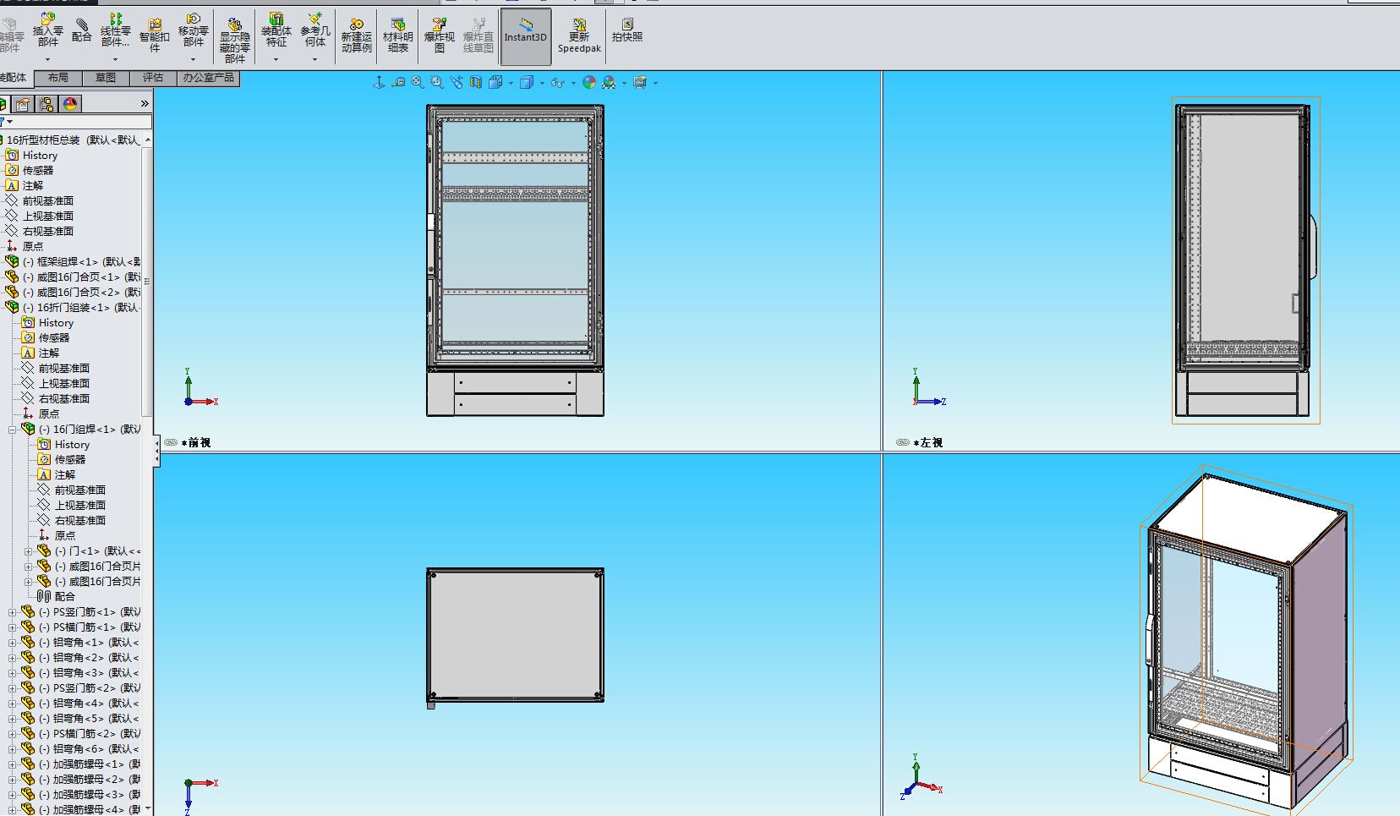Click the 插入零部件 (Insert Components) tool
Image resolution: width=1400 pixels, height=816 pixels.
tap(47, 30)
